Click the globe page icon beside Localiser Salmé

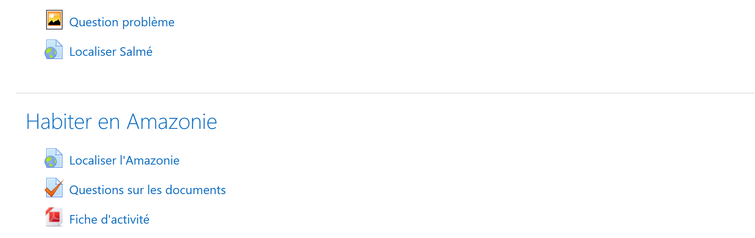54,50
